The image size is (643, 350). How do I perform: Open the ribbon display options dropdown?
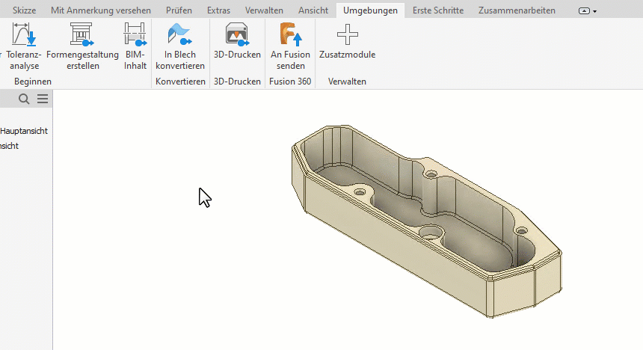588,10
